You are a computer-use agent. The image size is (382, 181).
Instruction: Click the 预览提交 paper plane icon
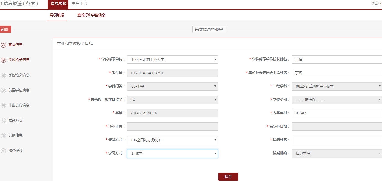point(3,151)
